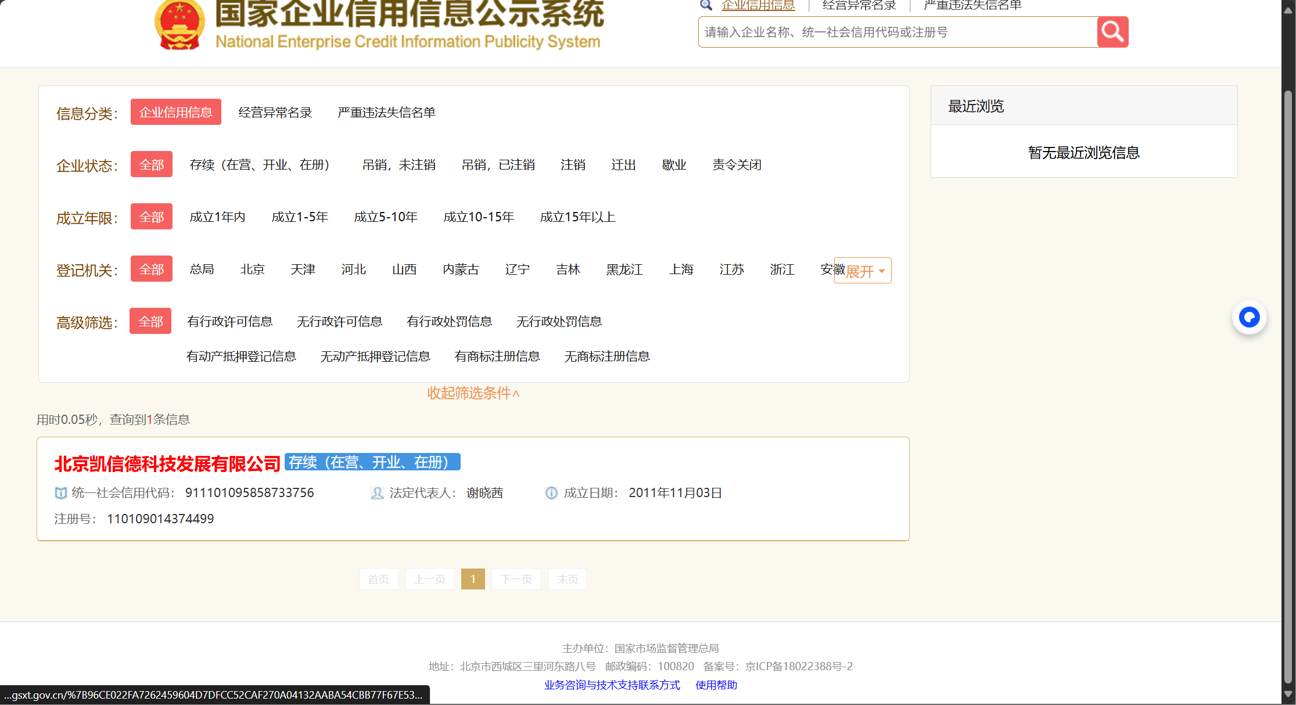Filter by 无商标注册信息
The height and width of the screenshot is (705, 1296).
[607, 357]
